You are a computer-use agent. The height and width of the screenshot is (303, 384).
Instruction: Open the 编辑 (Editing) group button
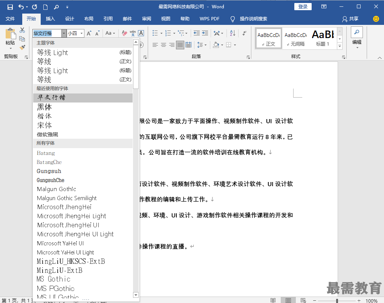[357, 38]
